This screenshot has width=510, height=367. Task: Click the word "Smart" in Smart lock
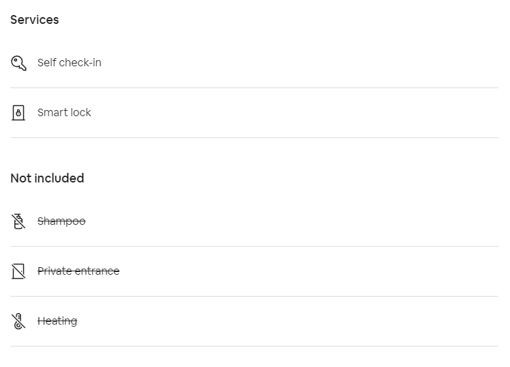[52, 113]
